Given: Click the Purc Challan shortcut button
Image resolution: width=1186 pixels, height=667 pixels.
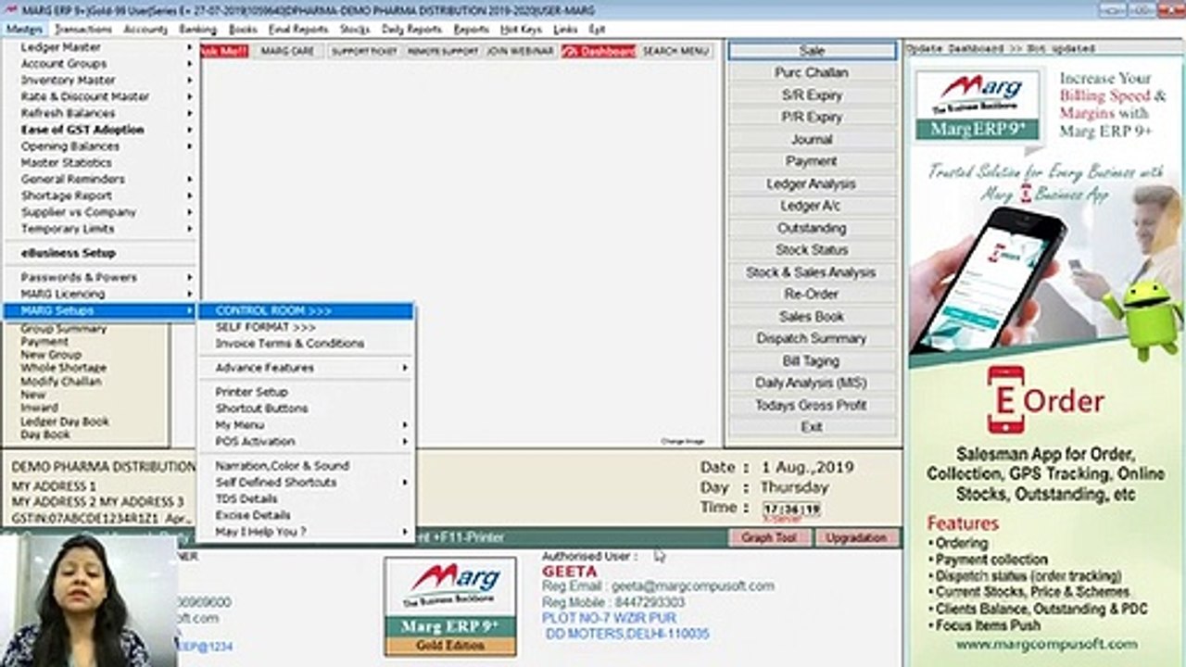Looking at the screenshot, I should [x=812, y=72].
